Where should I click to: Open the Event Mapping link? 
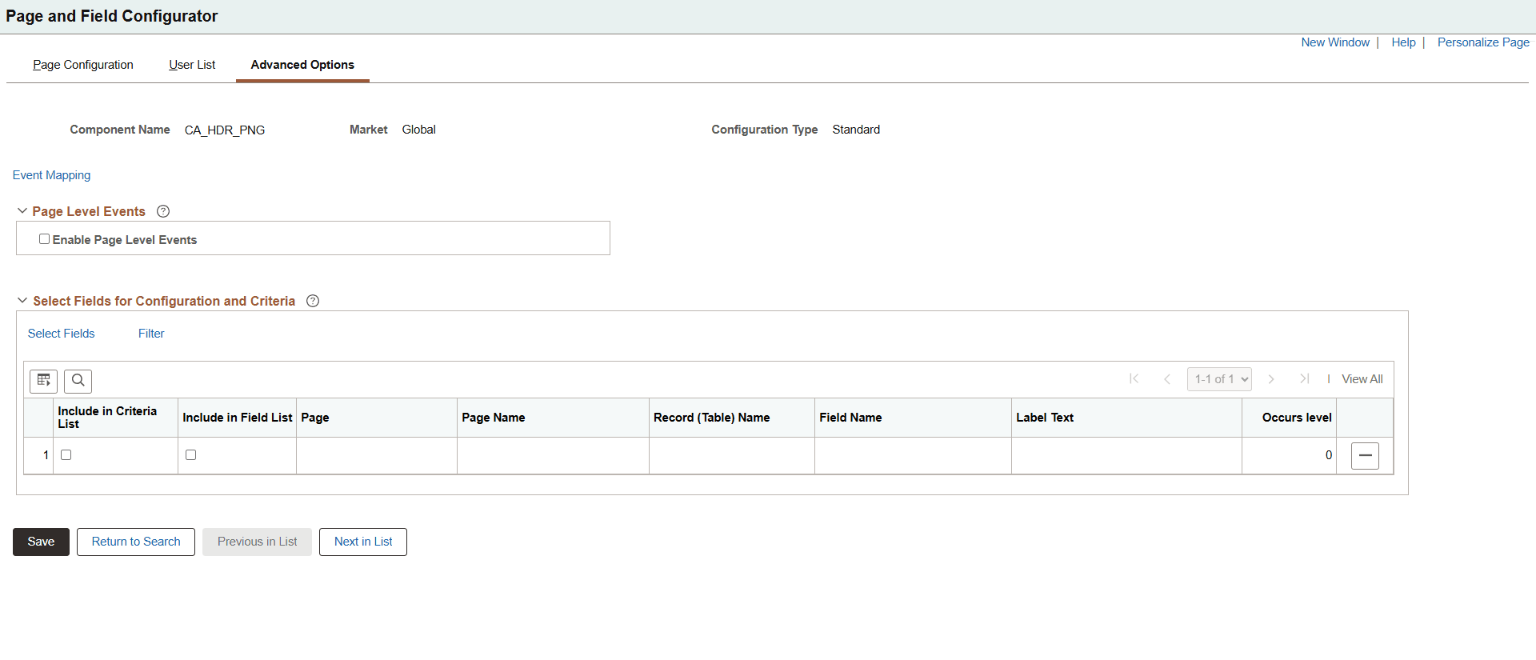(52, 175)
